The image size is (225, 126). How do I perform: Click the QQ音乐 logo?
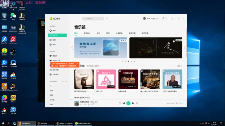pyautogui.click(x=55, y=18)
